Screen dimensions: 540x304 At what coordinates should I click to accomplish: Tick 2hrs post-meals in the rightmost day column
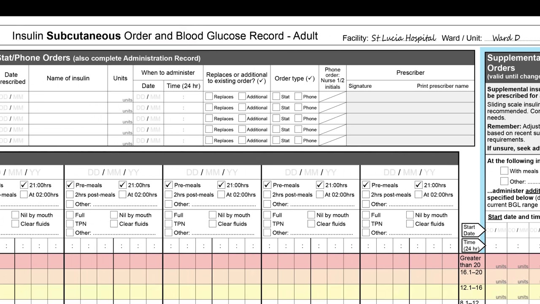366,195
